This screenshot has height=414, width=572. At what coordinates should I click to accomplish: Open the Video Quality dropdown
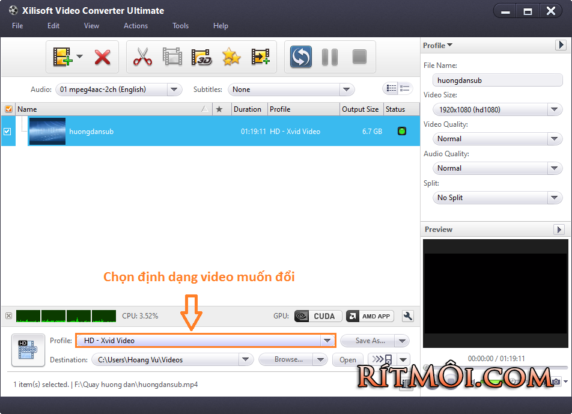497,139
